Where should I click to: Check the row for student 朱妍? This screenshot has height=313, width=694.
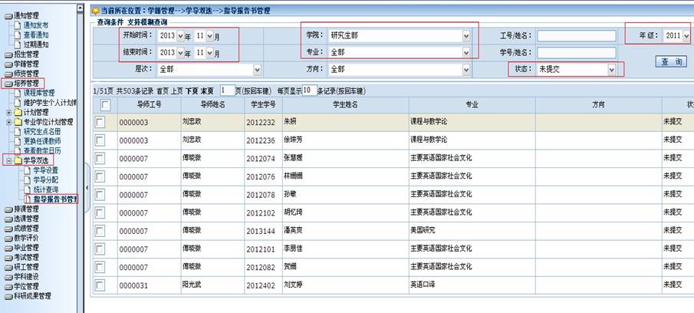pos(101,121)
